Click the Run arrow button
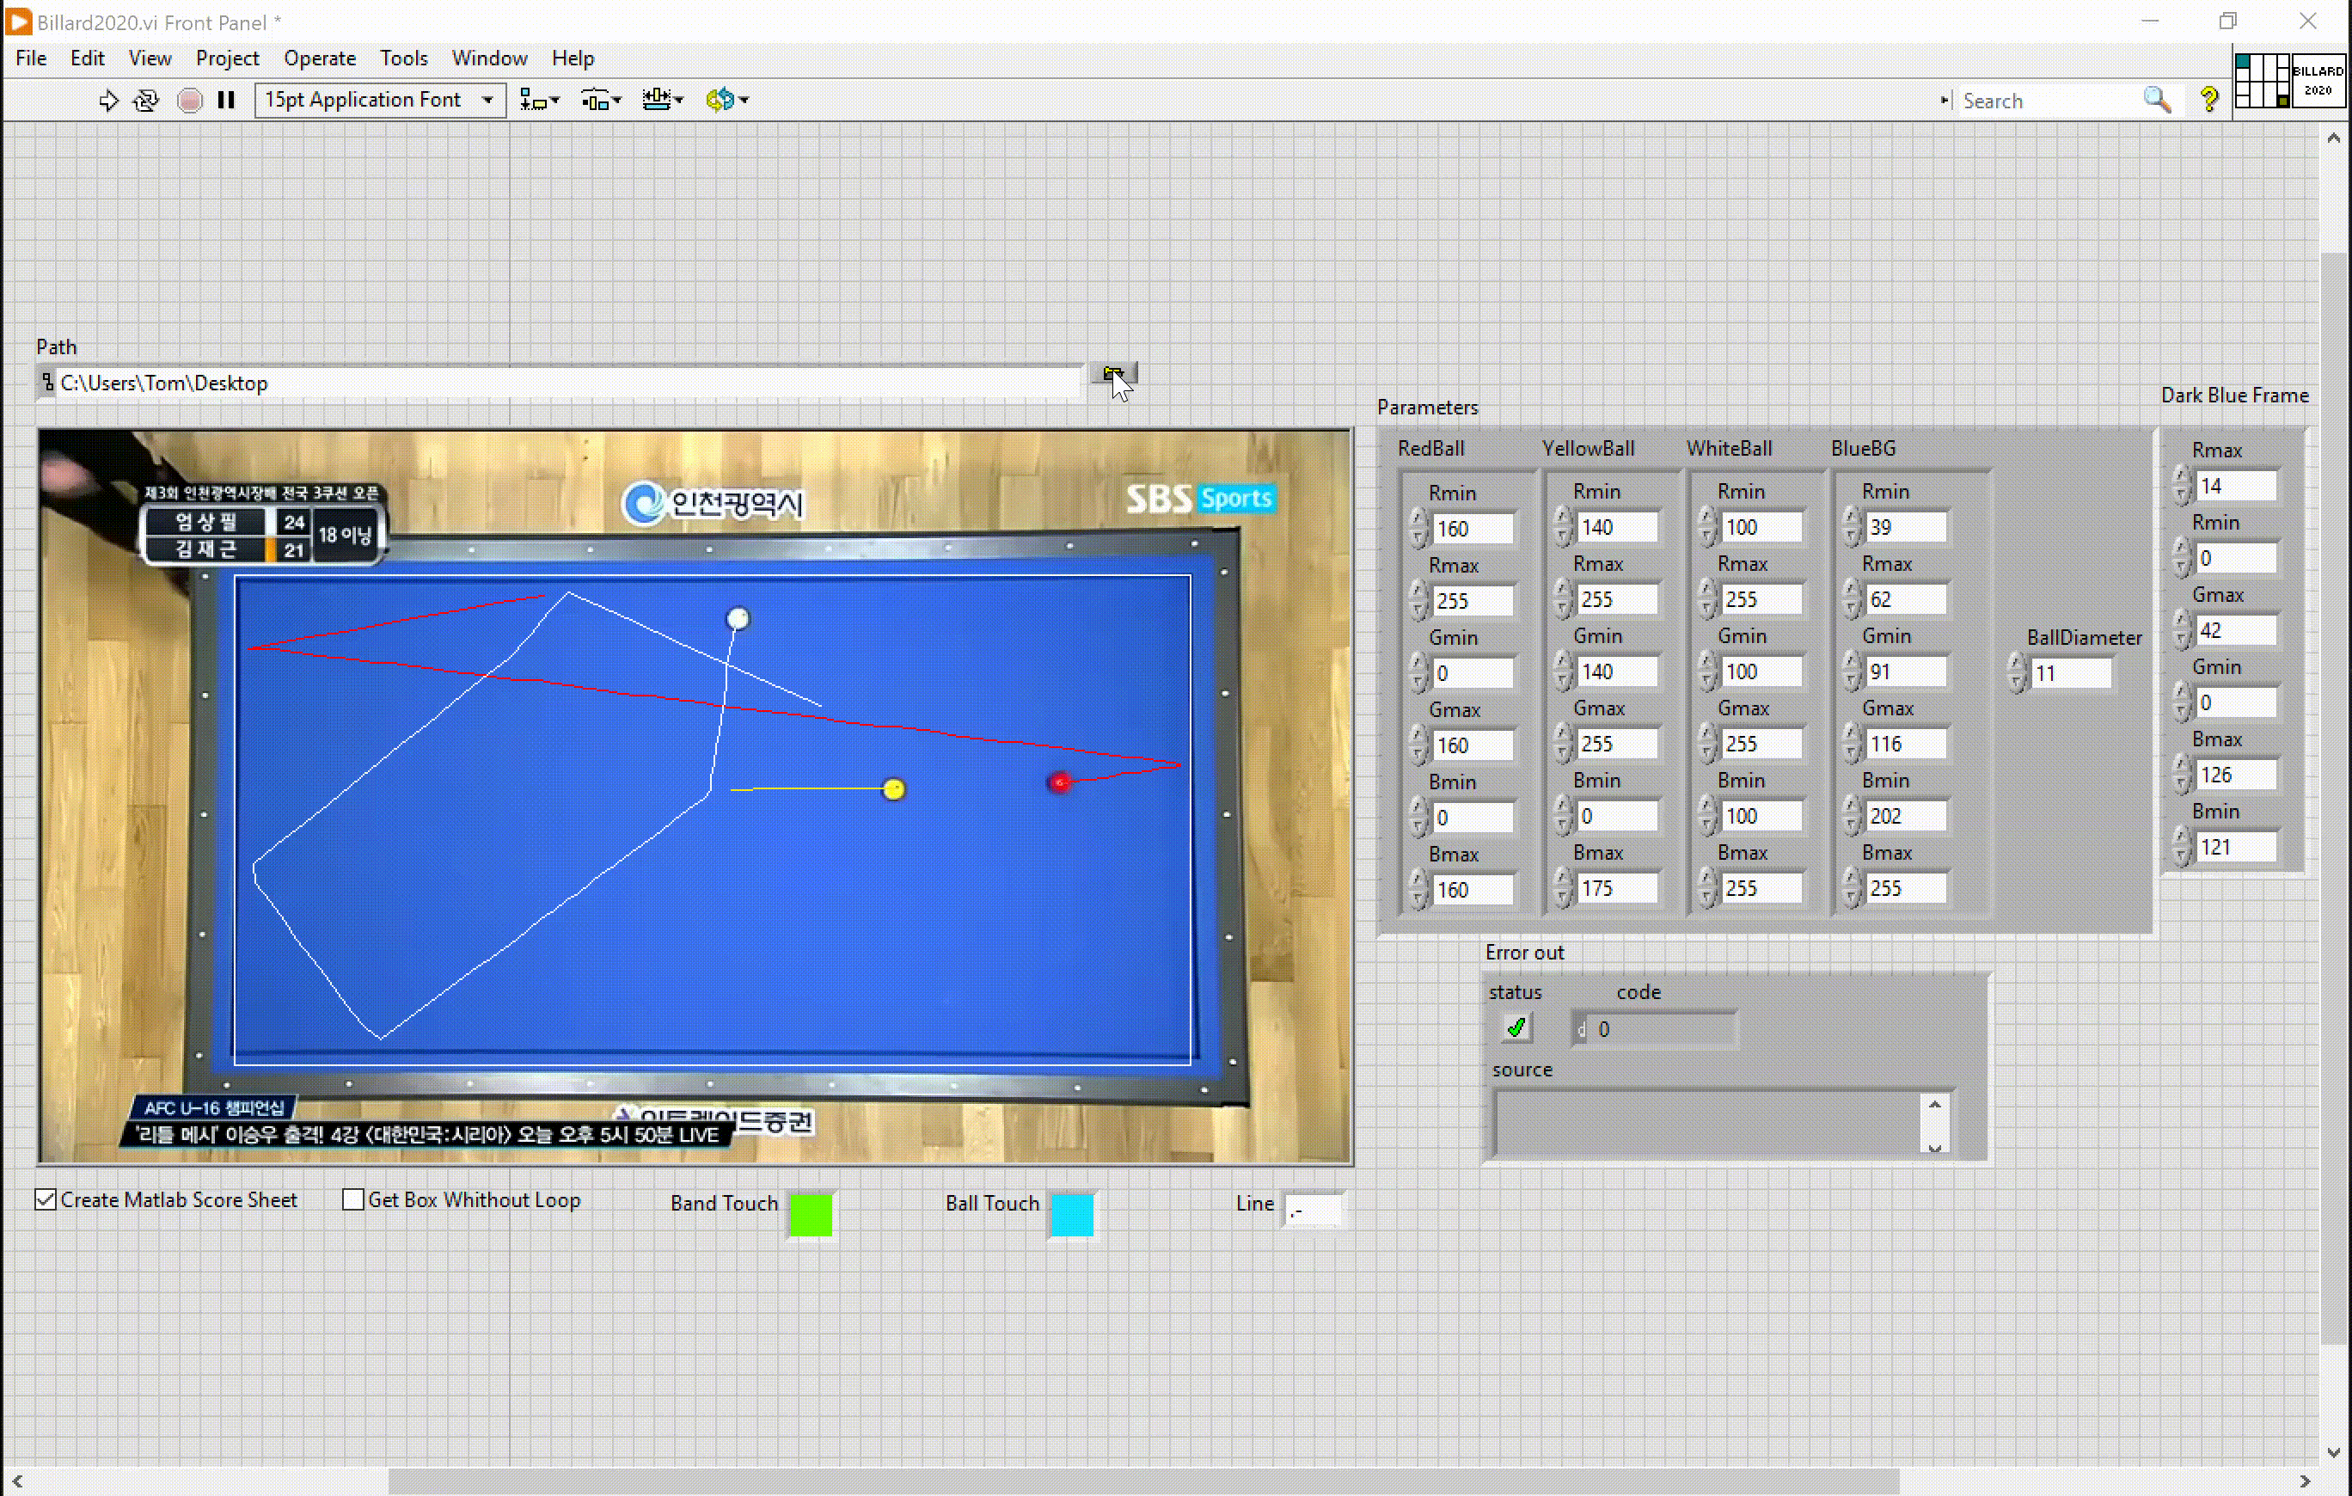The height and width of the screenshot is (1496, 2352). coord(108,100)
